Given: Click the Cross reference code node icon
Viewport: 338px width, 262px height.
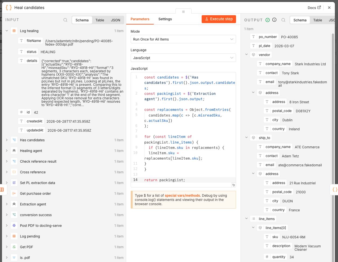Looking at the screenshot, I should click(14, 172).
